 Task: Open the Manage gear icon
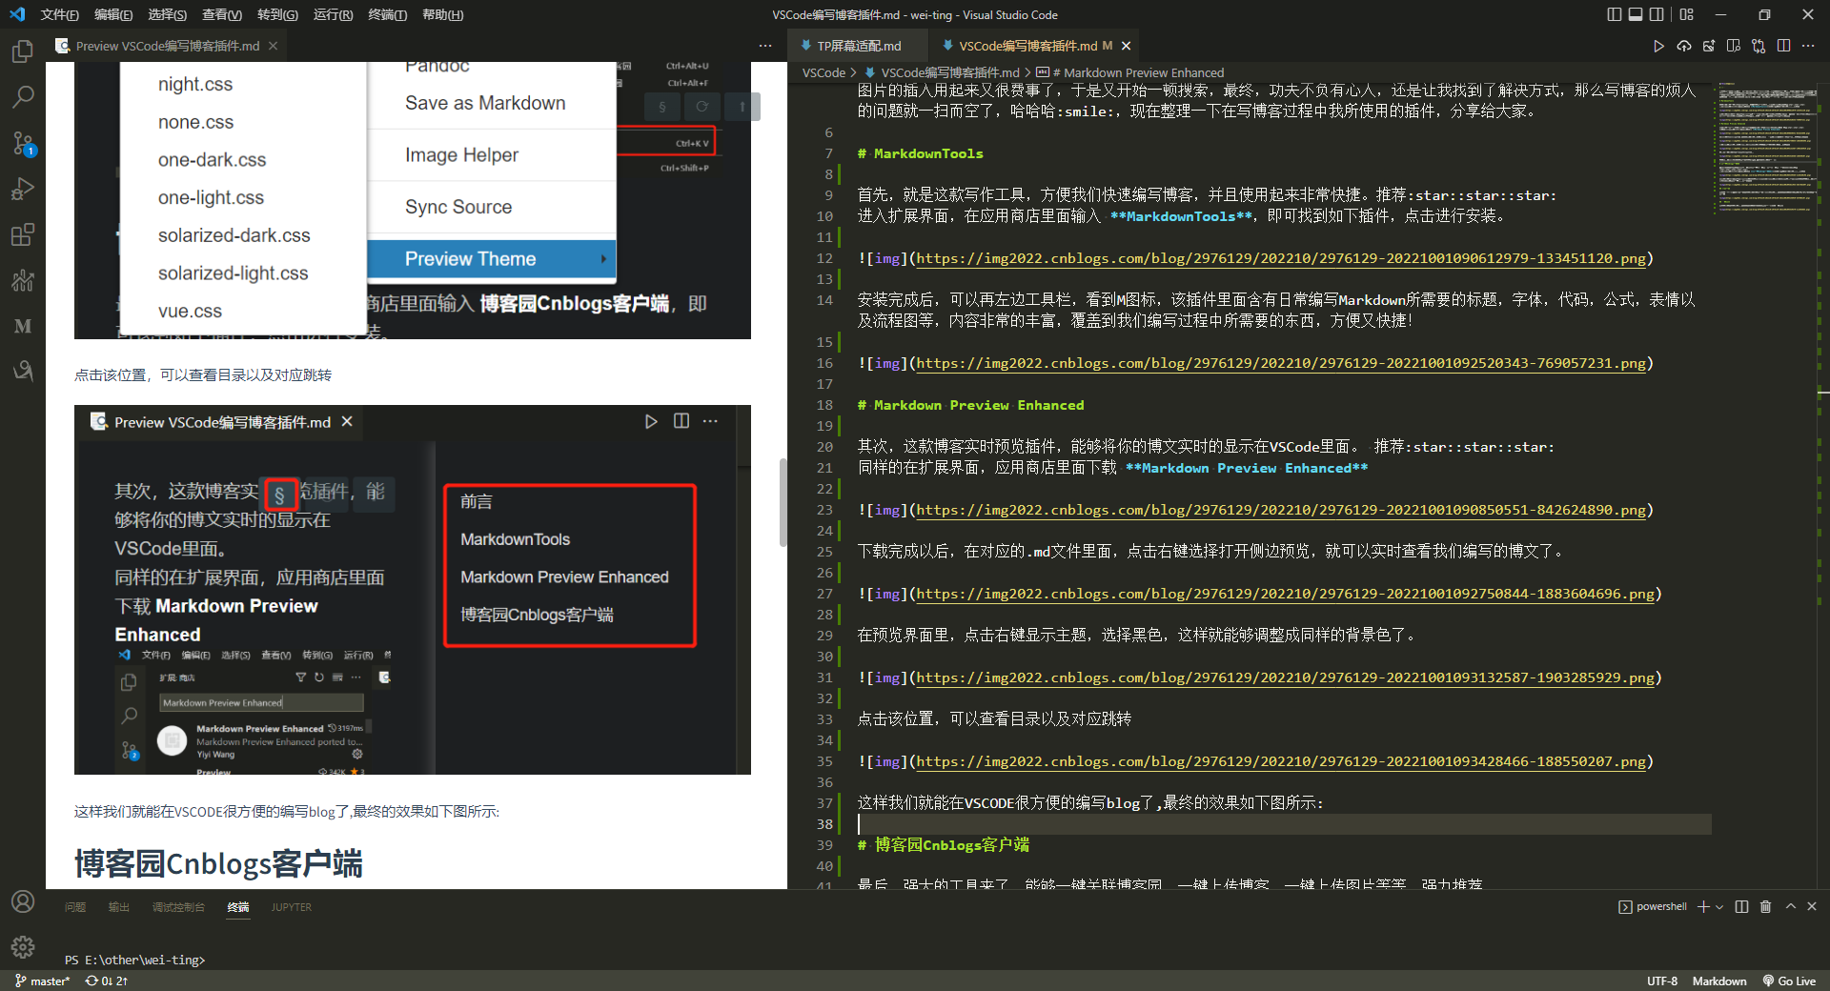pyautogui.click(x=23, y=947)
